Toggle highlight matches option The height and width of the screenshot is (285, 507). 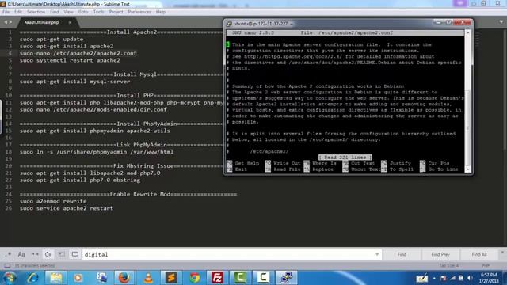75,254
